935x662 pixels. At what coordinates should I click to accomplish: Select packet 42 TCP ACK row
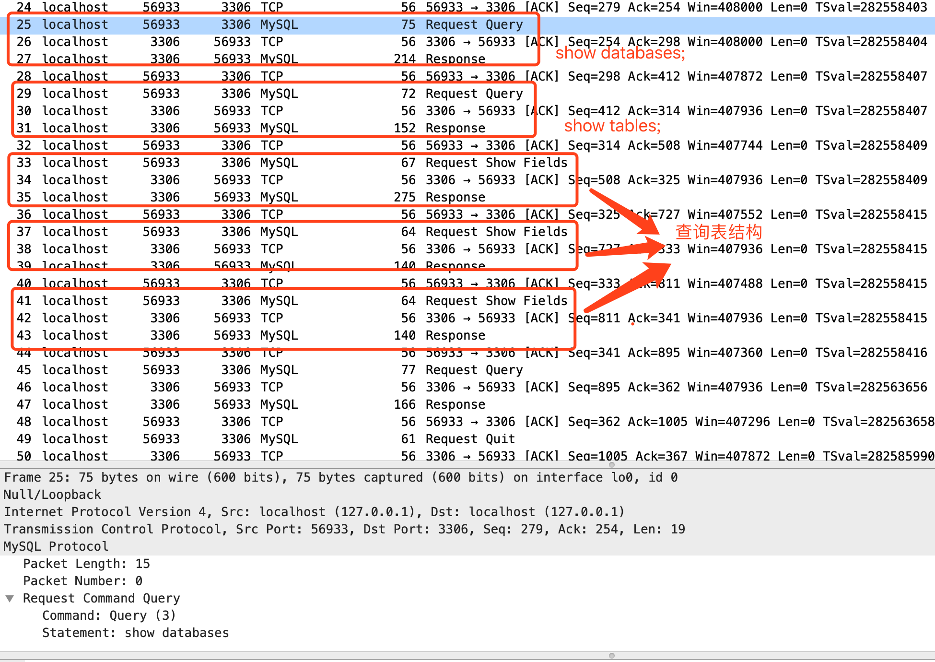coord(467,319)
